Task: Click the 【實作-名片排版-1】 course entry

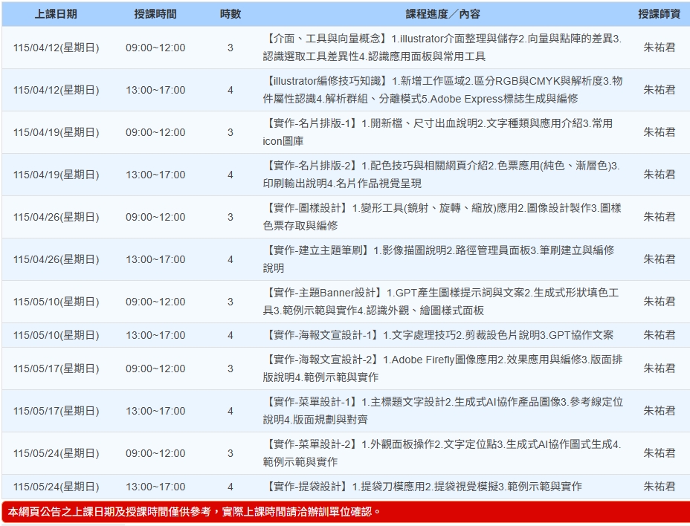Action: (442, 132)
